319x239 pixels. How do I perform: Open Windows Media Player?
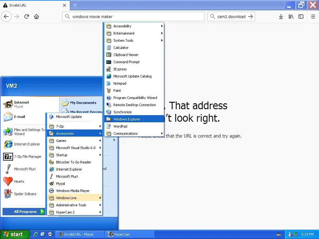[75, 191]
